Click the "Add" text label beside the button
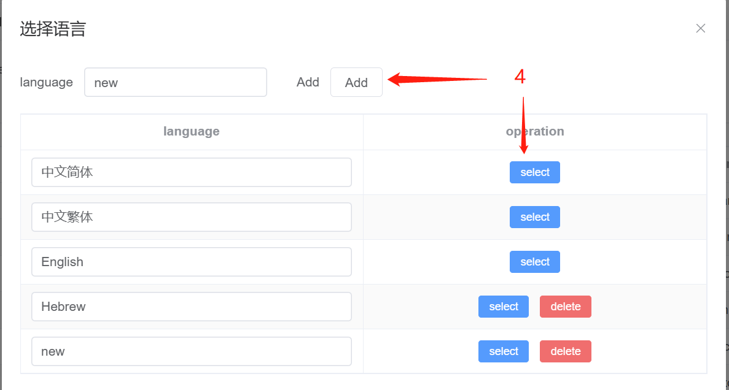The height and width of the screenshot is (390, 729). [x=308, y=82]
